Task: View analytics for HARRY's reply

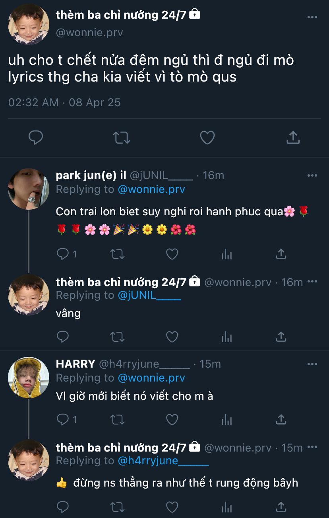Action: (226, 419)
